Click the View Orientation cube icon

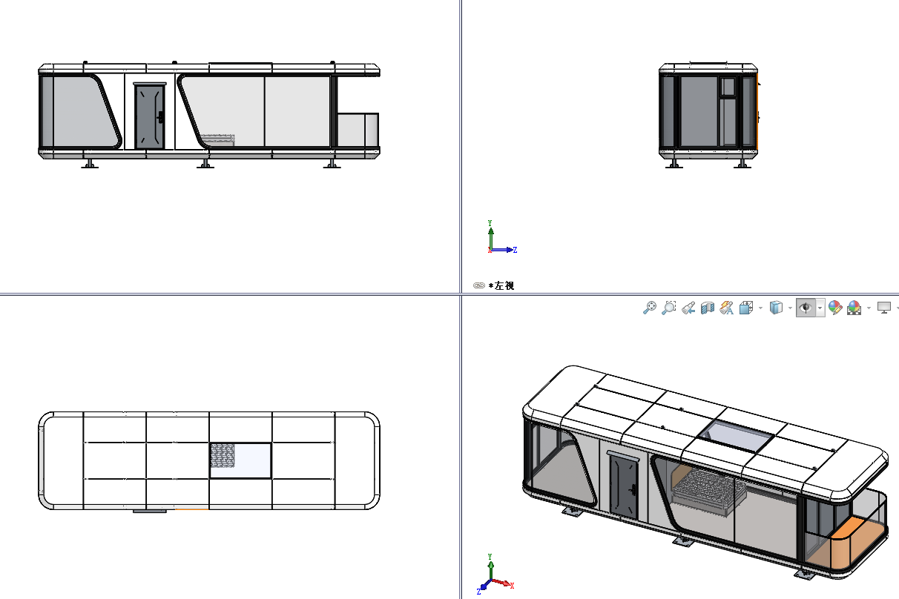tap(747, 308)
